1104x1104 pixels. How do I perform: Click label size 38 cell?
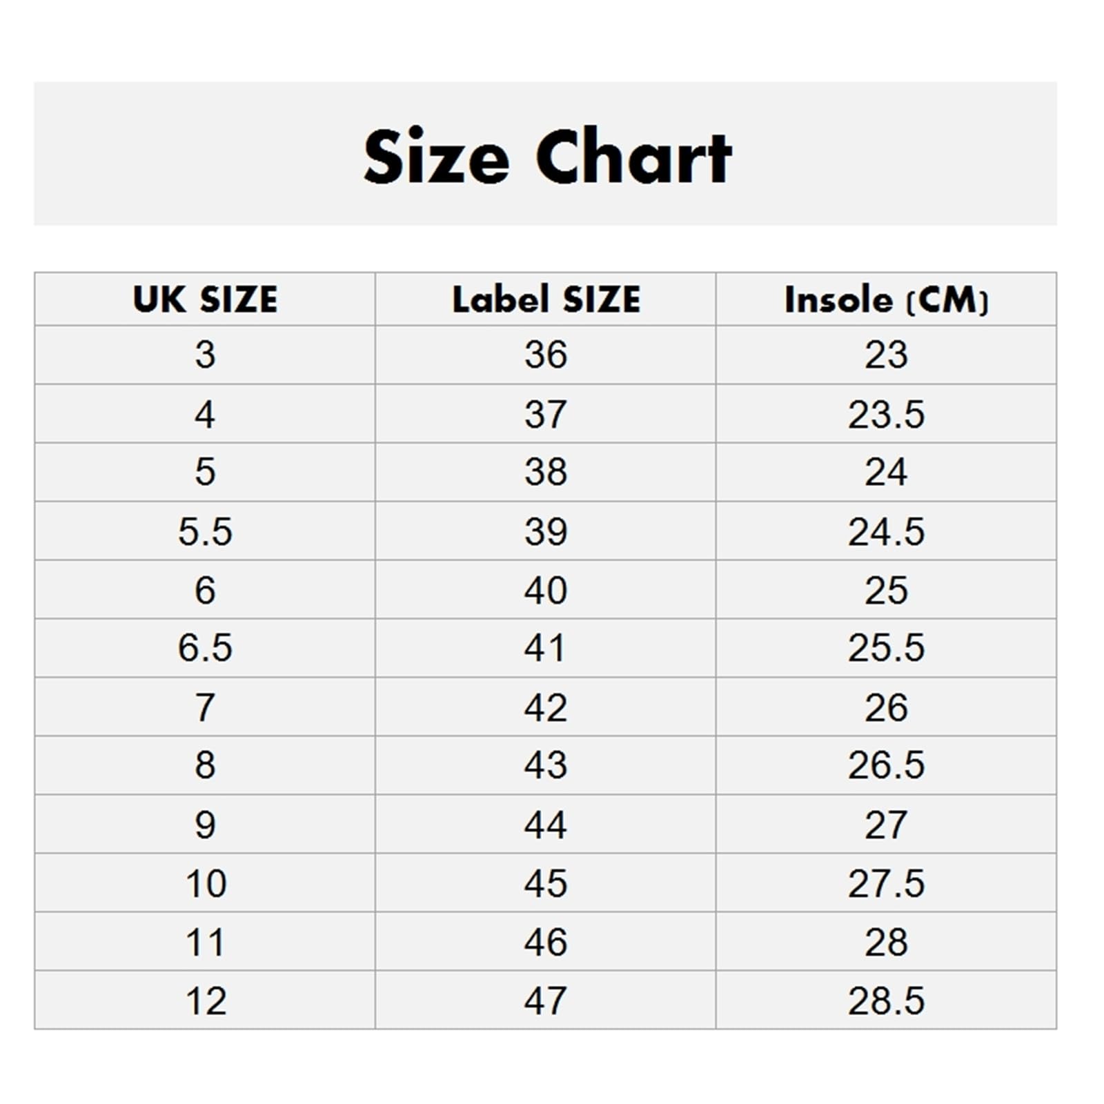(x=546, y=472)
